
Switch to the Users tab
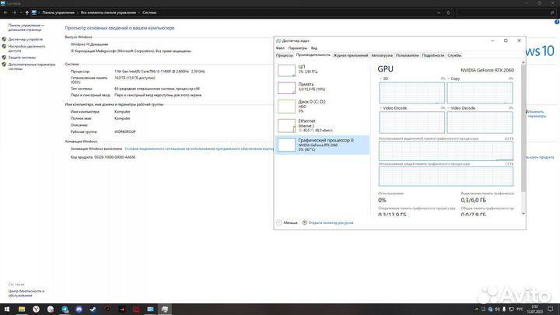pyautogui.click(x=407, y=55)
